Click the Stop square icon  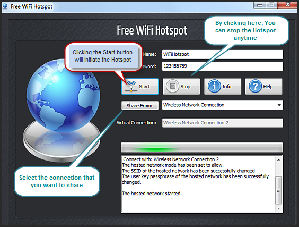(173, 86)
